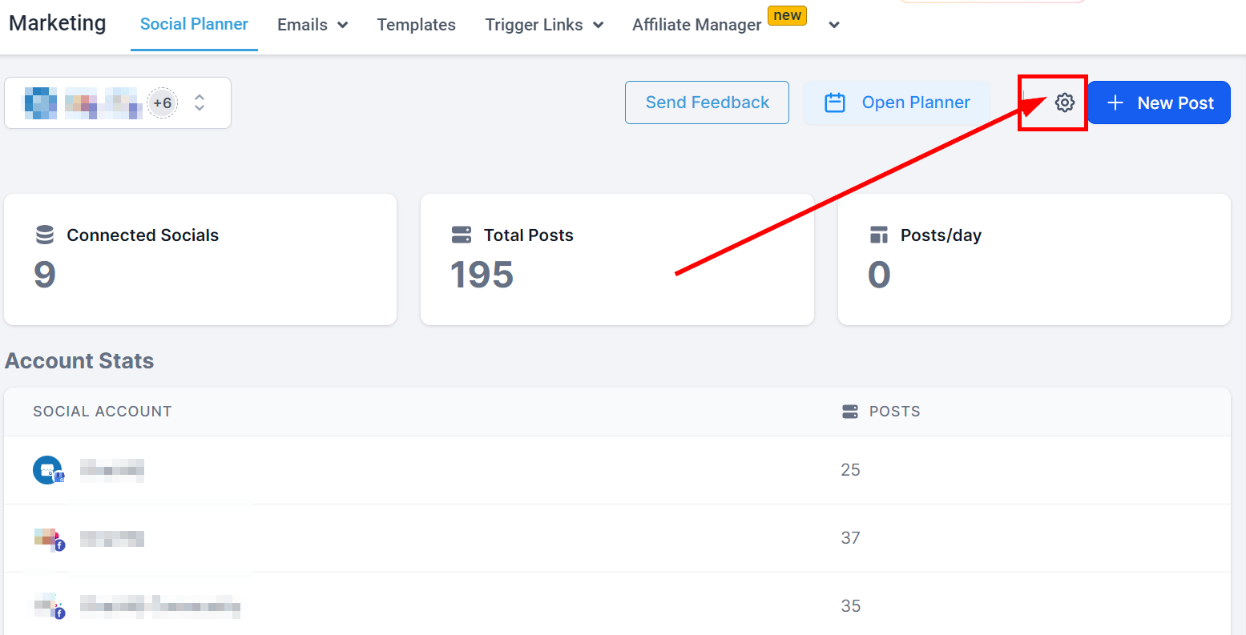The image size is (1246, 635).
Task: Click the Send Feedback button
Action: coord(707,102)
